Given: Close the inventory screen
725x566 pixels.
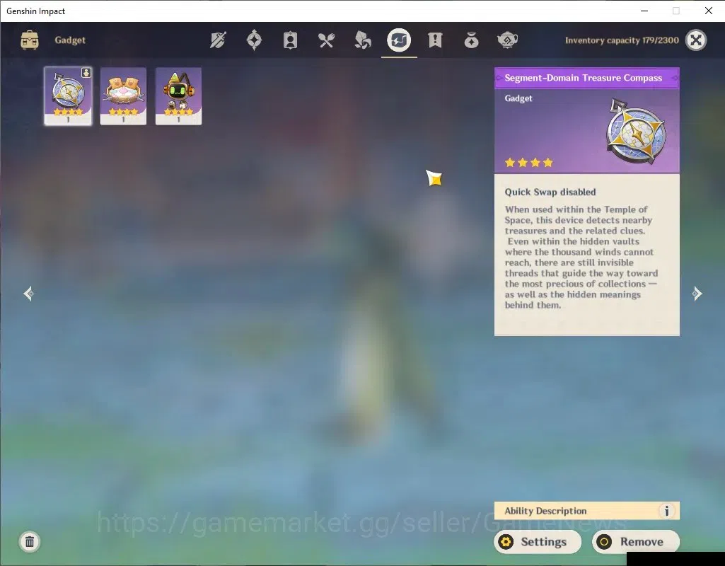Looking at the screenshot, I should [x=696, y=40].
